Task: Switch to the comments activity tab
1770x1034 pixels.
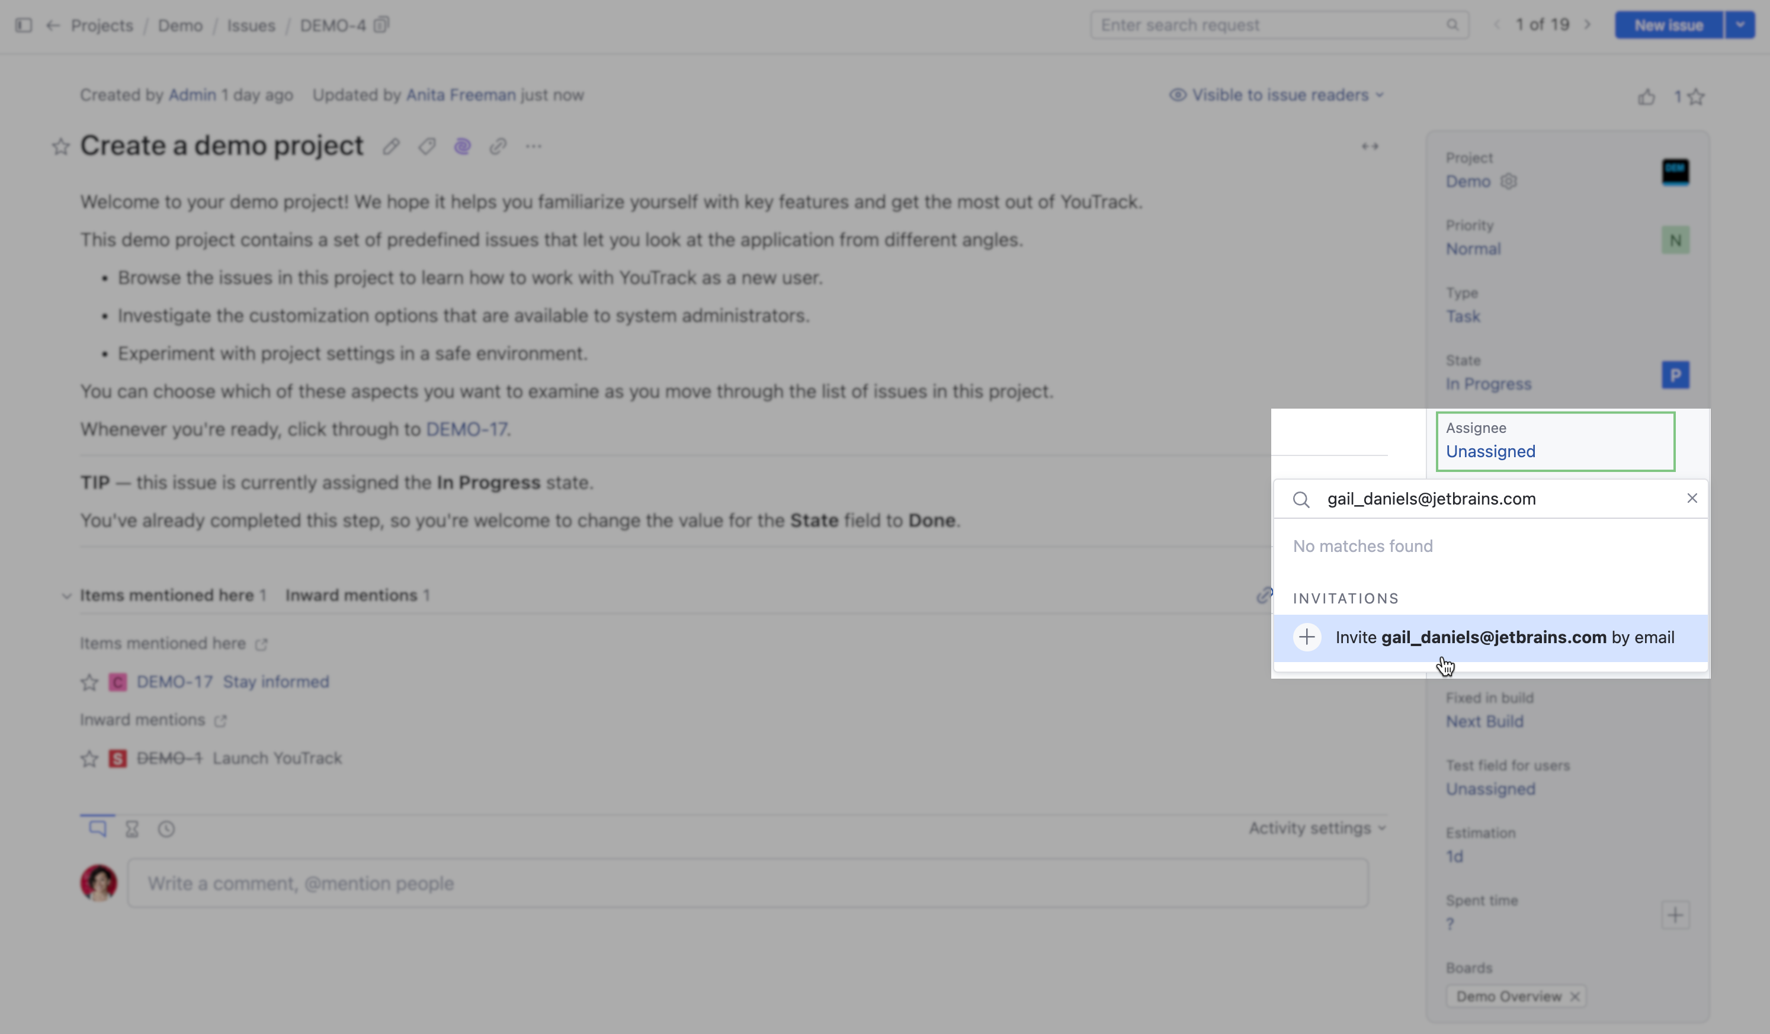Action: [x=98, y=829]
